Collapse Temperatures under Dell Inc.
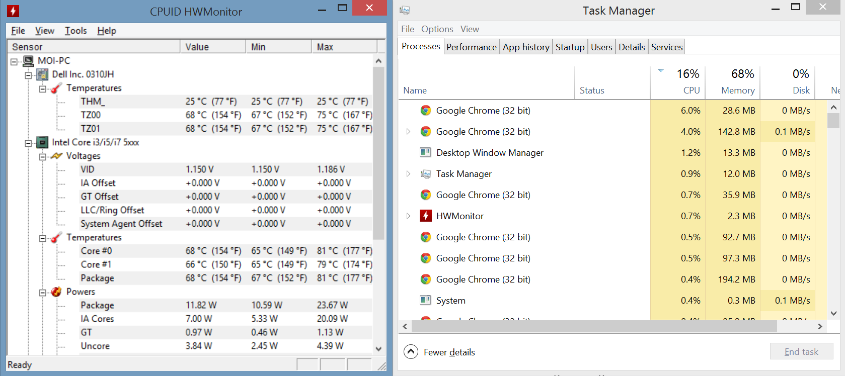The width and height of the screenshot is (845, 376). [x=42, y=88]
